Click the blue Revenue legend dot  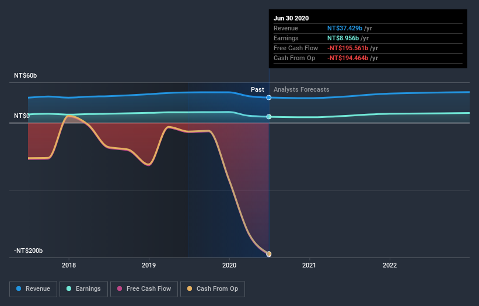click(x=19, y=288)
